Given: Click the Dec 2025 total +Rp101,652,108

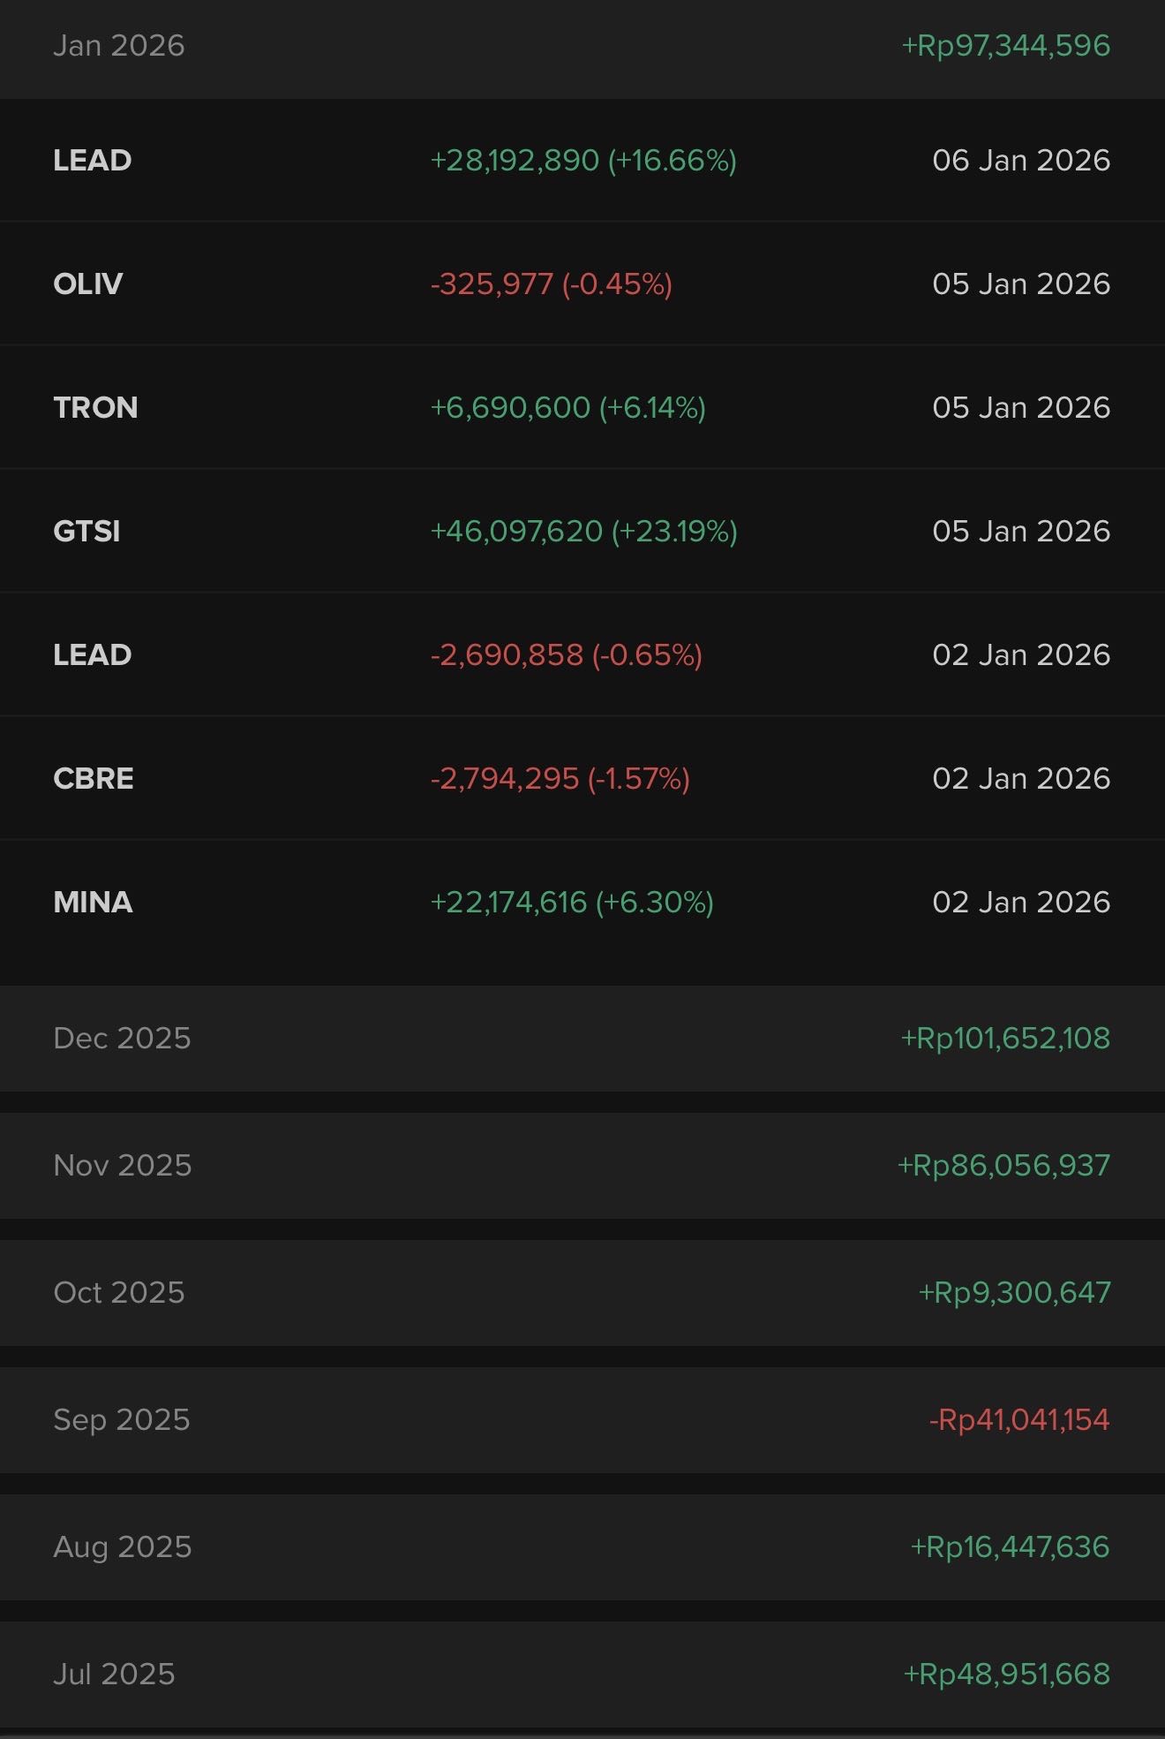Looking at the screenshot, I should (1005, 1038).
